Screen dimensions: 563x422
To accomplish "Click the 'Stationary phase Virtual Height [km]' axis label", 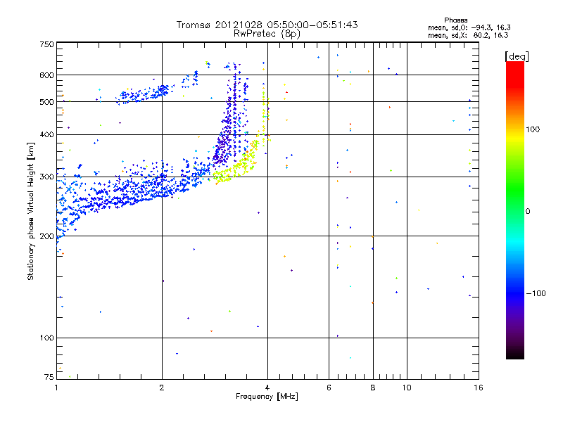I will 31,211.
